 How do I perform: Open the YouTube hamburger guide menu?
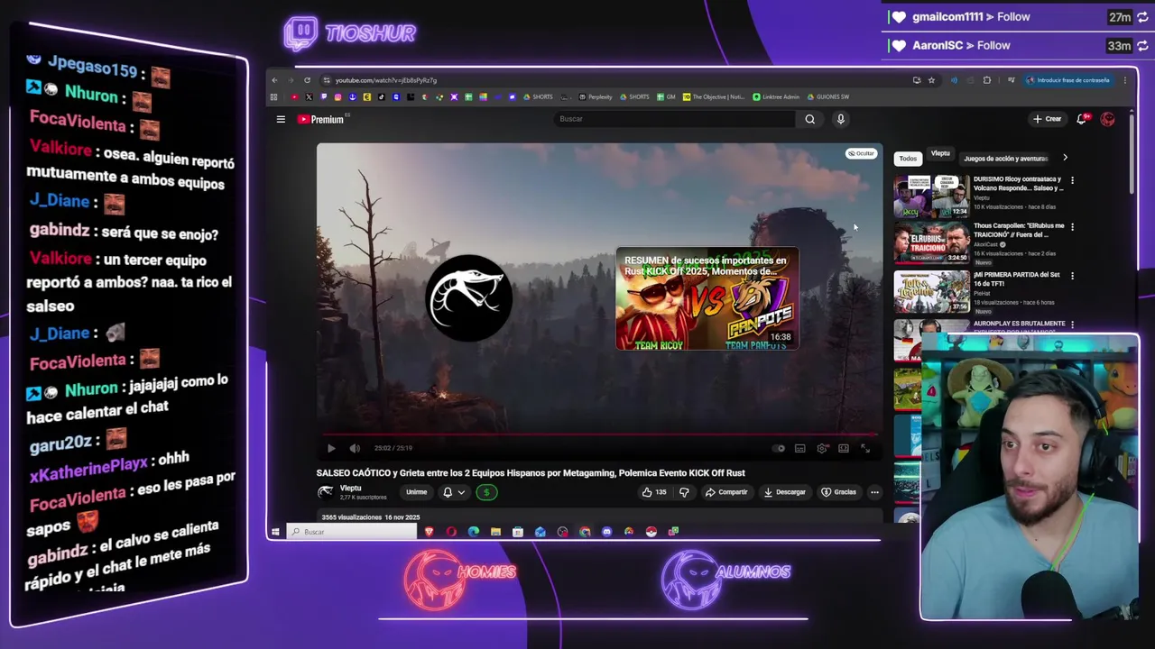pos(281,119)
